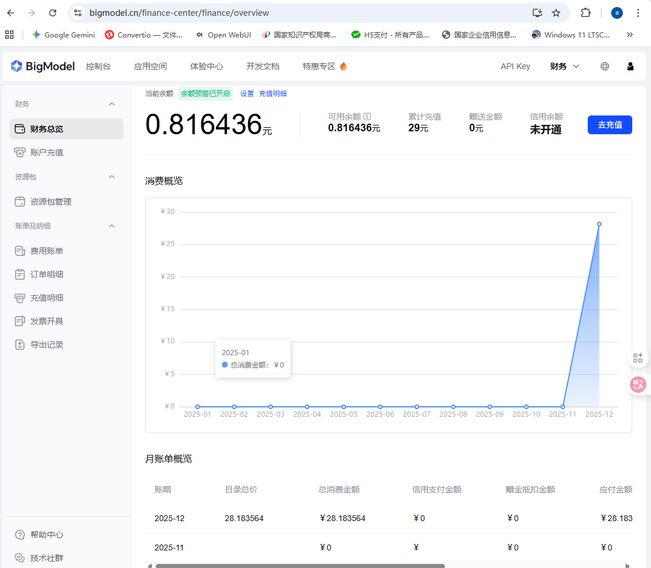Viewport: 651px width, 568px height.
Task: Open the apps grid in bookmarks bar
Action: pyautogui.click(x=9, y=35)
